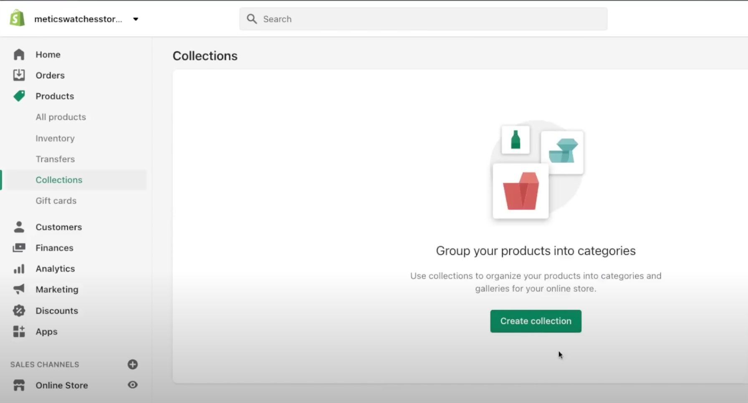Open Gift cards link in sidebar
The height and width of the screenshot is (403, 748).
coord(56,201)
